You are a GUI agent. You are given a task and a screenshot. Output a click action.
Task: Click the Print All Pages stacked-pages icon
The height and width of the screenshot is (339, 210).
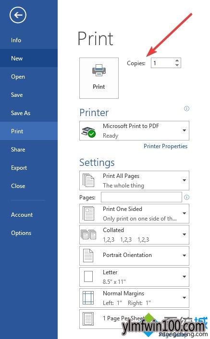click(x=88, y=180)
